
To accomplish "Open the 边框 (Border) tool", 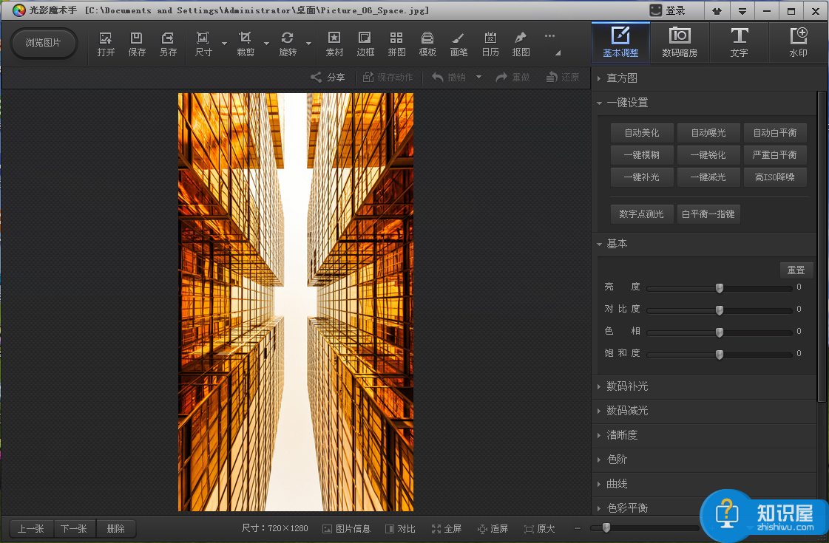I will (365, 43).
